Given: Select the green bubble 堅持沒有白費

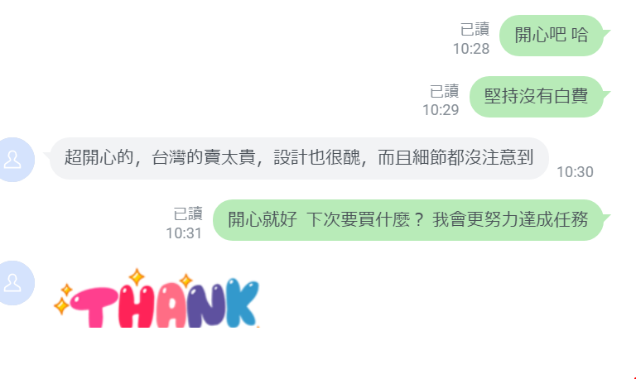Looking at the screenshot, I should pyautogui.click(x=537, y=97).
